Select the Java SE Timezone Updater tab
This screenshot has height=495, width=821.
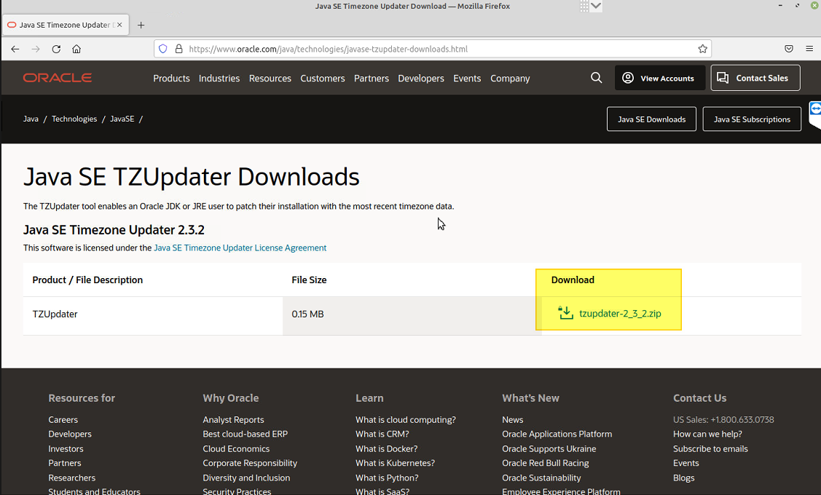click(x=66, y=25)
